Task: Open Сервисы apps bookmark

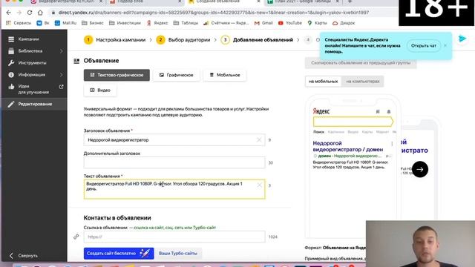Action: pos(19,23)
